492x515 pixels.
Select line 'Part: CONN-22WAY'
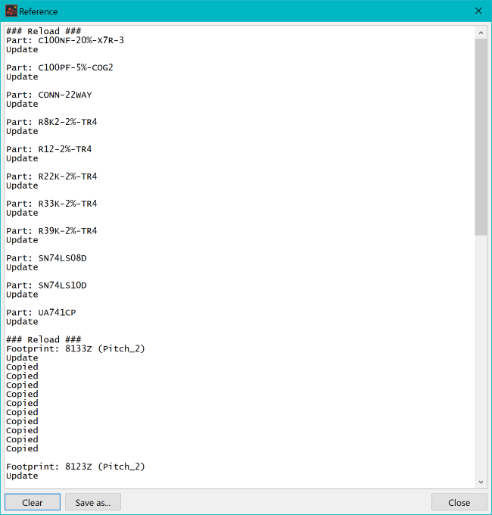(49, 95)
